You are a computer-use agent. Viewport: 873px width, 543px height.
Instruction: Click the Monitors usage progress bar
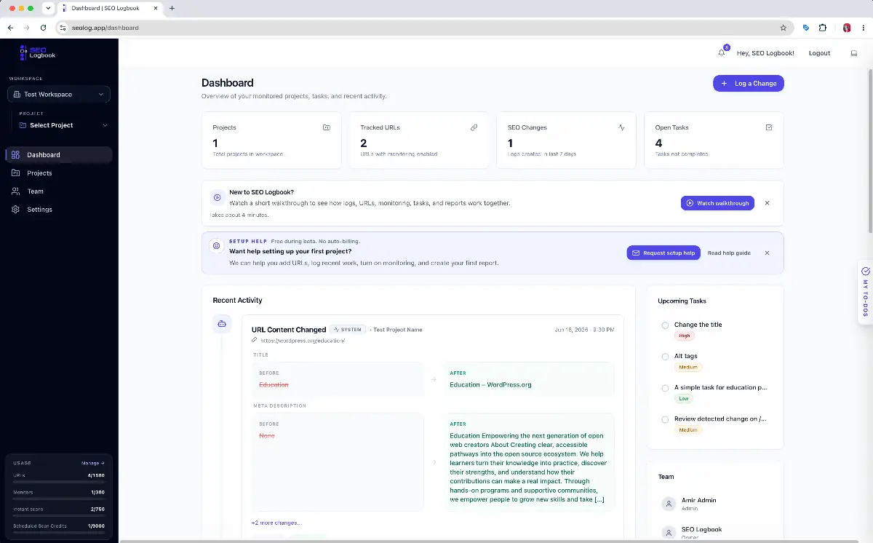pos(59,499)
